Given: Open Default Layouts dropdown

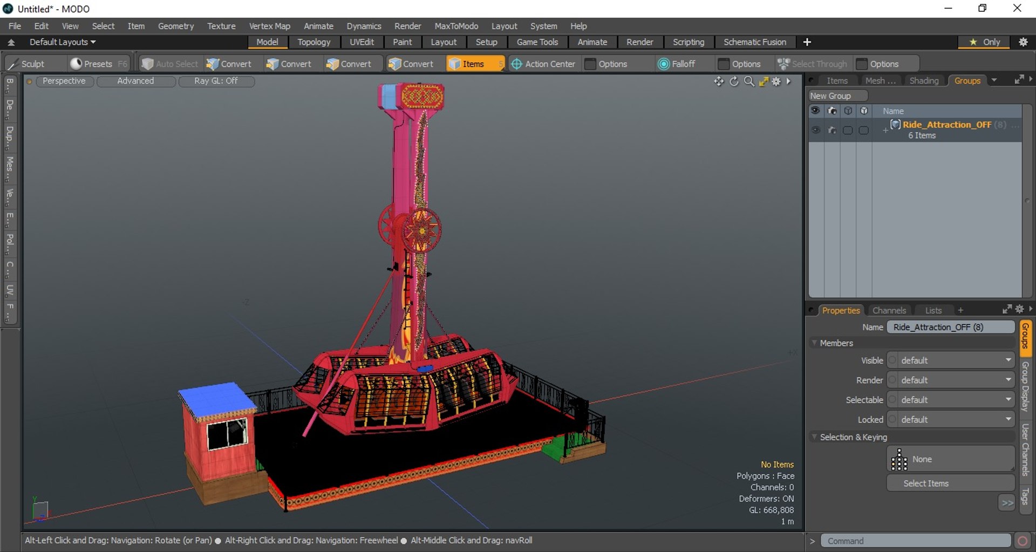Looking at the screenshot, I should point(62,42).
